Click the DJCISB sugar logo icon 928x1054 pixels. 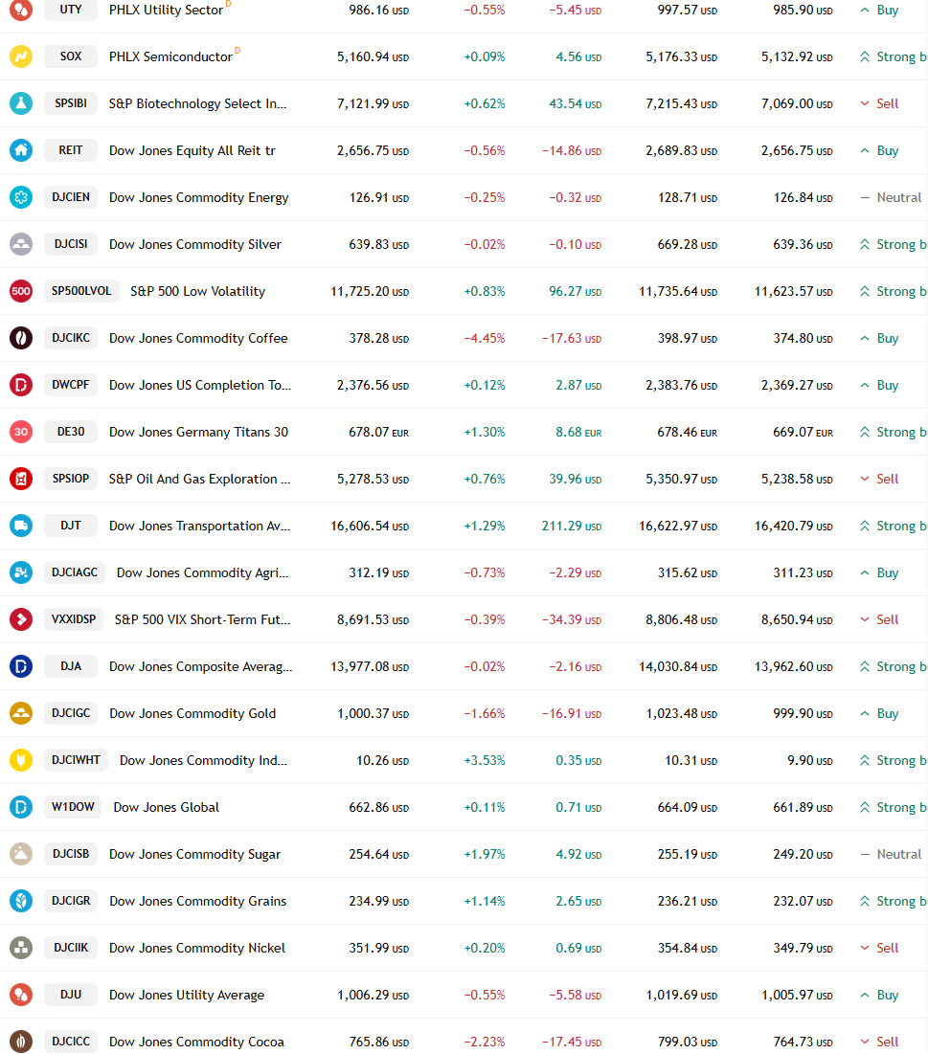[x=21, y=854]
